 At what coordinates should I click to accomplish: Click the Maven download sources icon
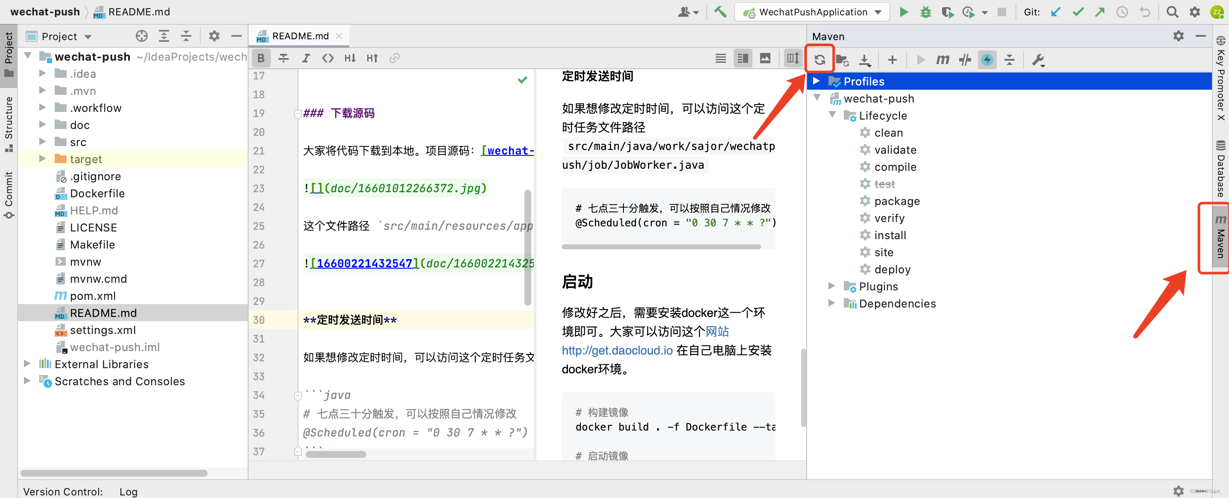[x=864, y=60]
